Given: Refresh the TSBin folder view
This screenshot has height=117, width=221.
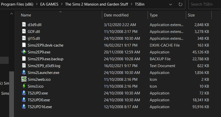Looking at the screenshot, I should (181, 4).
